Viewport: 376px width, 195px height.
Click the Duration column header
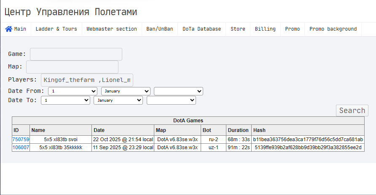coord(238,130)
